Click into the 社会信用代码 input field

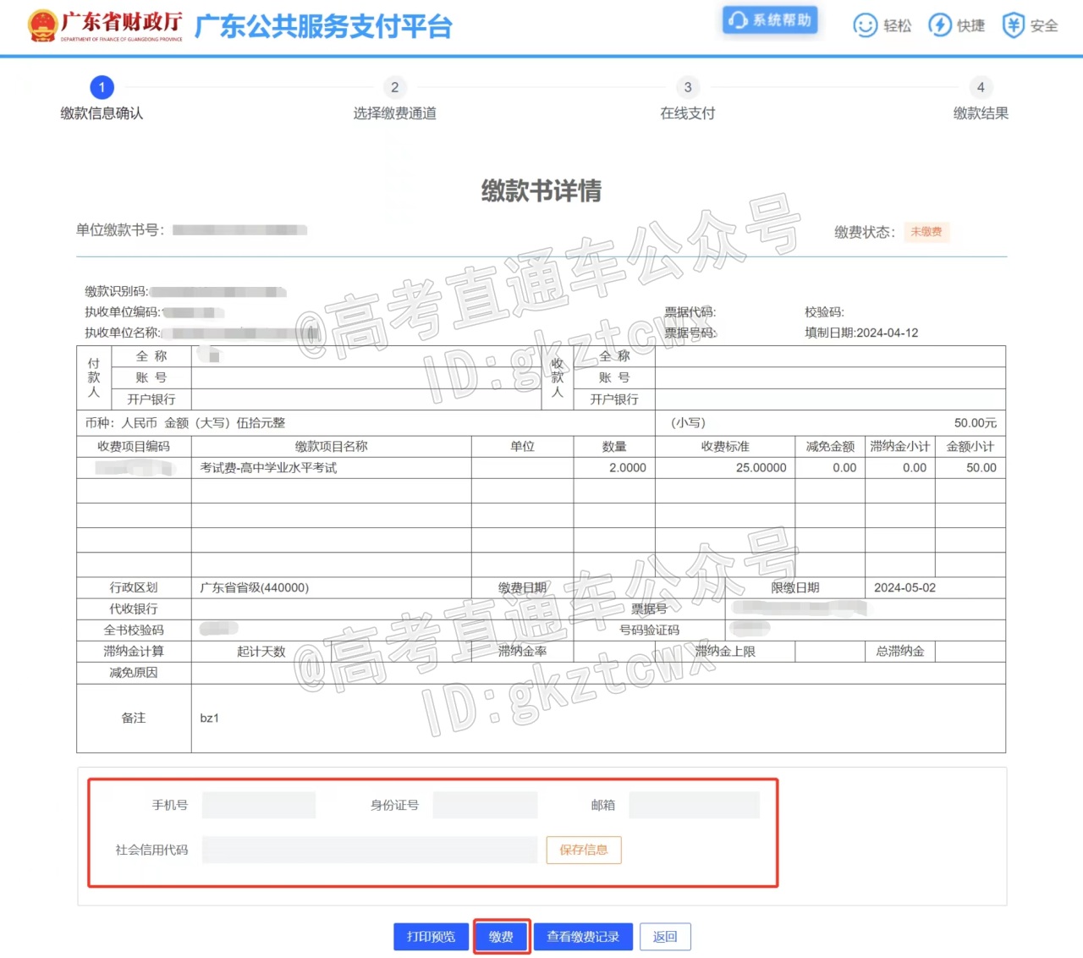point(369,850)
